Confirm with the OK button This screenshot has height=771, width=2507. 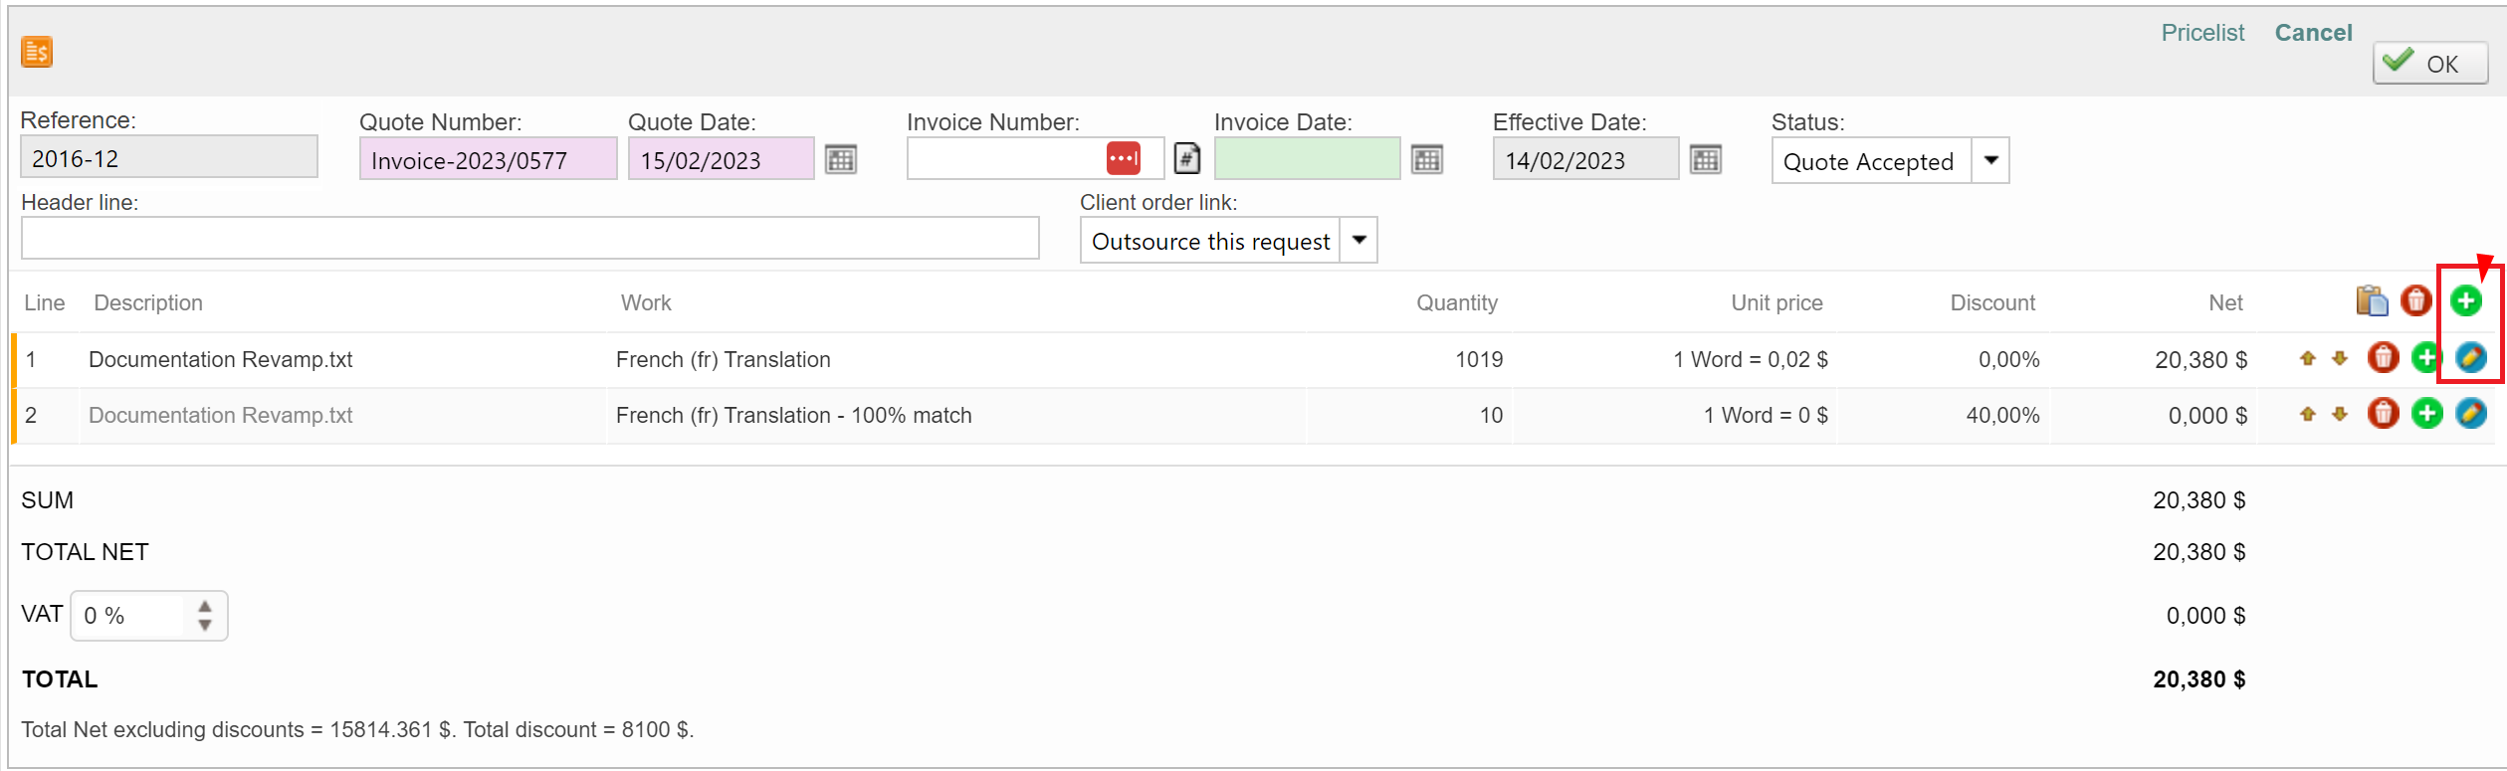(2429, 64)
